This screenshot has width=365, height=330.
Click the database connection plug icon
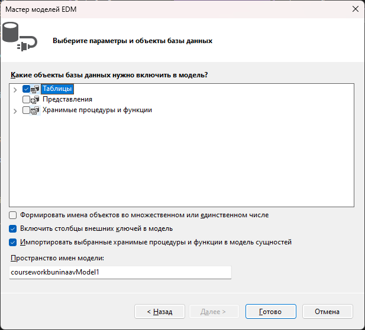(20, 36)
